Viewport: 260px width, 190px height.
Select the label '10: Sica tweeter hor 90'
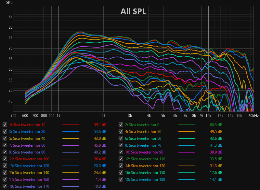pyautogui.click(x=144, y=152)
